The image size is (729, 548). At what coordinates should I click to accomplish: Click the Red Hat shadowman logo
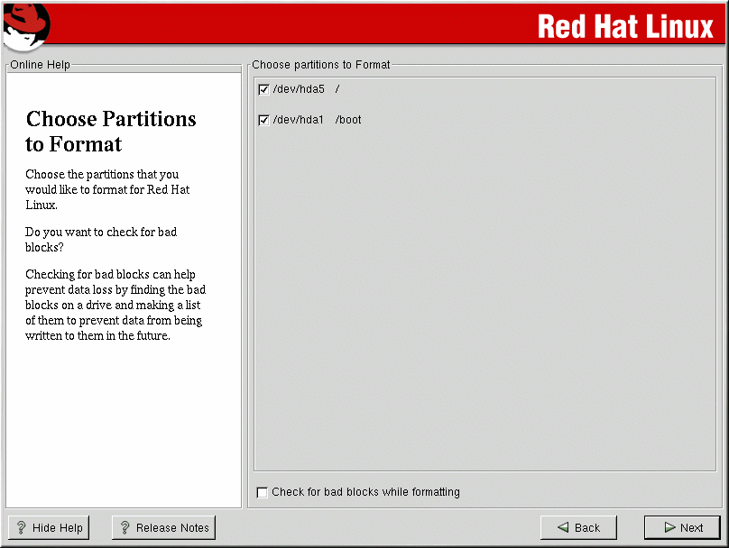(x=24, y=24)
